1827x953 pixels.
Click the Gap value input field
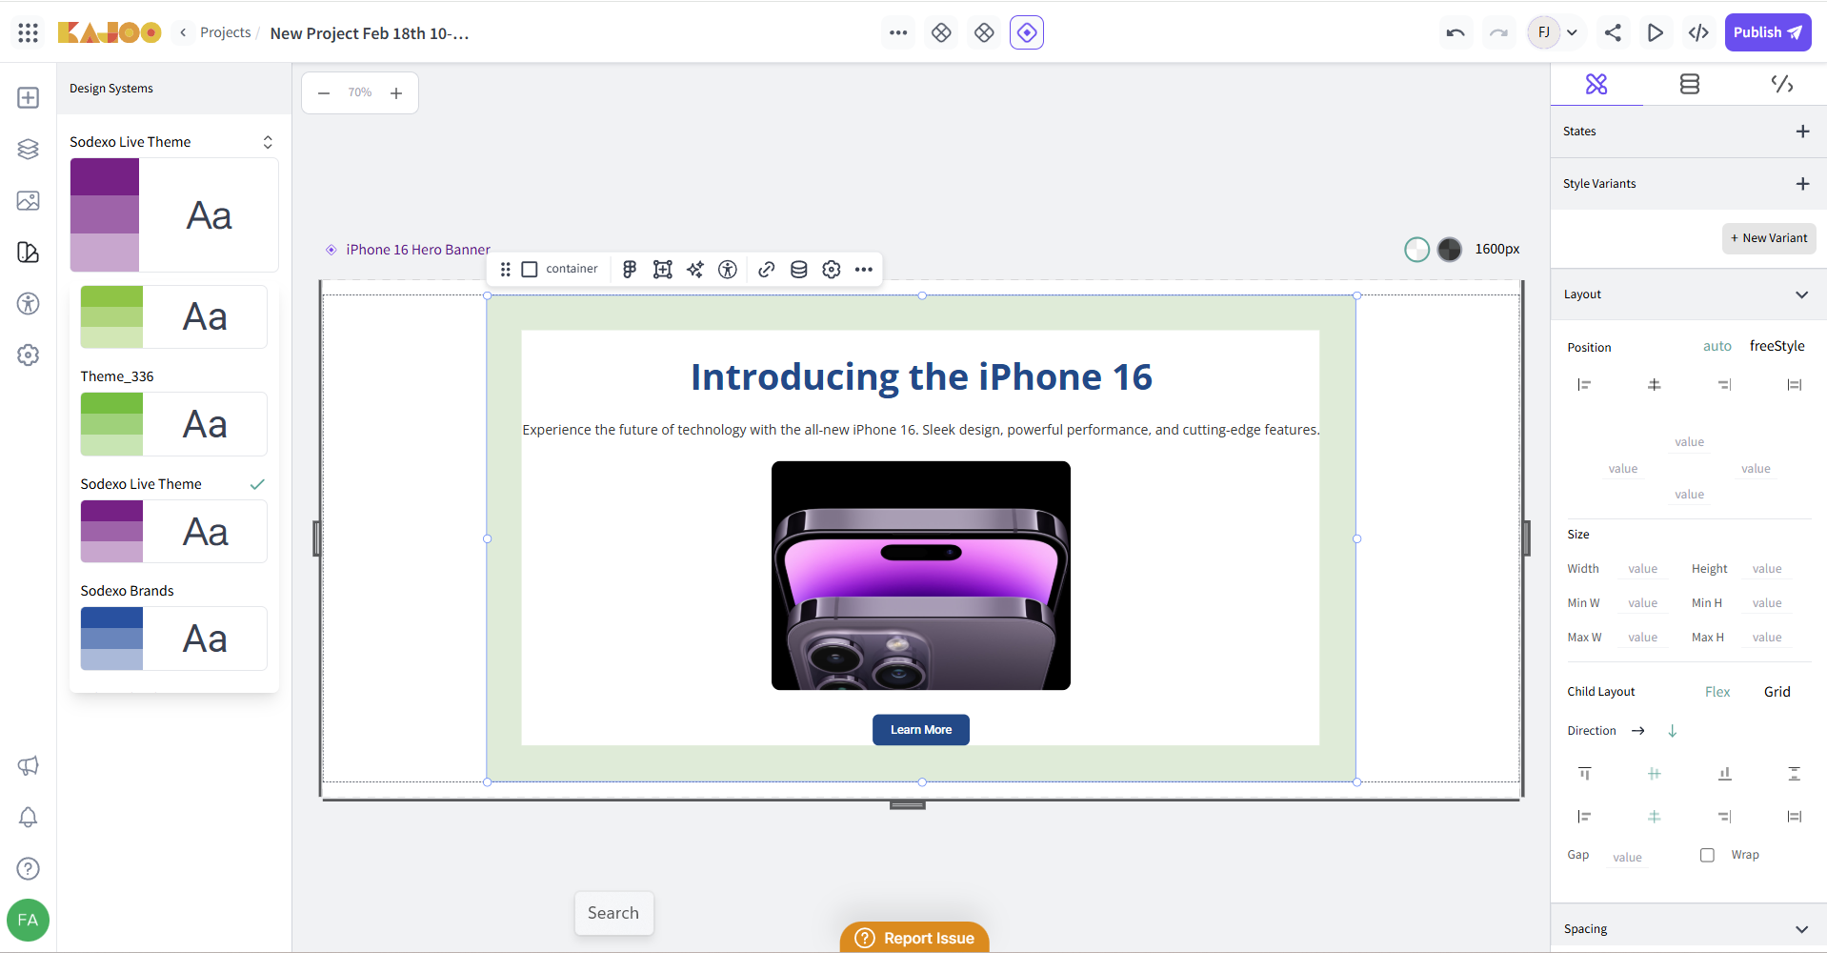click(x=1628, y=858)
